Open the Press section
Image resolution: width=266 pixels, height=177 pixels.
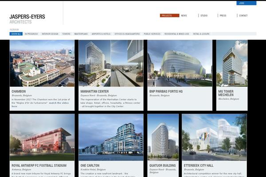pos(223,15)
